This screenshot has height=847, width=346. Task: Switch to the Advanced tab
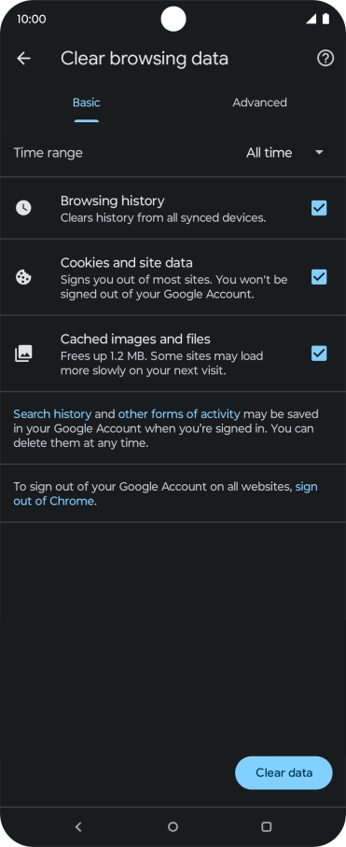point(259,103)
